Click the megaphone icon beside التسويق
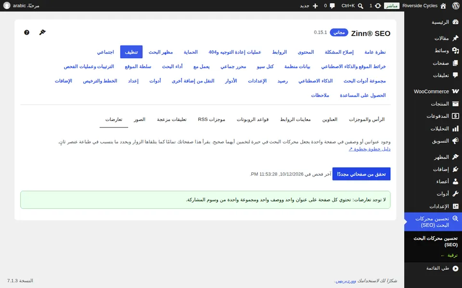The height and width of the screenshot is (288, 462). (456, 141)
